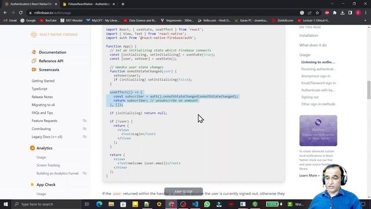371x209 pixels.
Task: Open Chrome profile avatar
Action: [358, 13]
